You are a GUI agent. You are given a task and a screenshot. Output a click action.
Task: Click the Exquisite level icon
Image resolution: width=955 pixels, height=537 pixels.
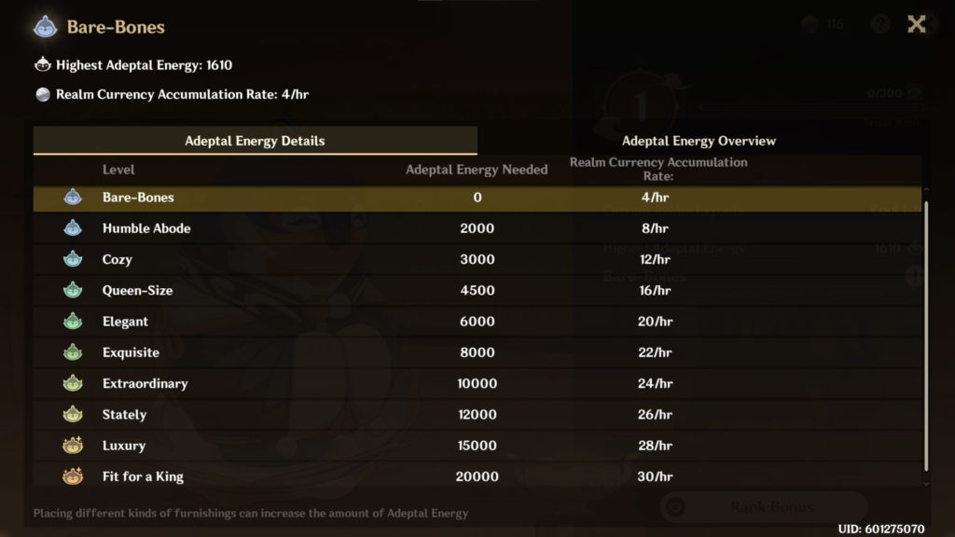pyautogui.click(x=73, y=352)
